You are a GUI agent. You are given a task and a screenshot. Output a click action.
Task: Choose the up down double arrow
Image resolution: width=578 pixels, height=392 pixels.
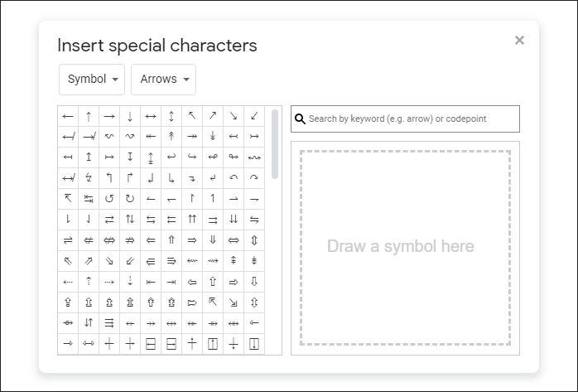254,240
